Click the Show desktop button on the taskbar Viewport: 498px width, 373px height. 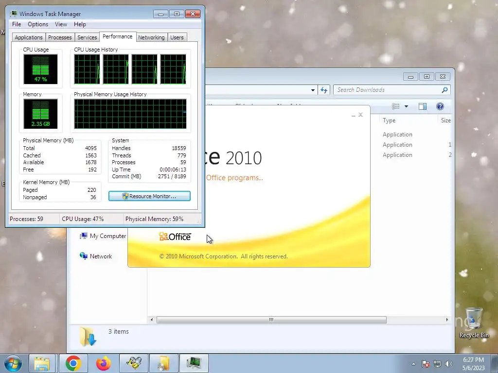pyautogui.click(x=495, y=363)
